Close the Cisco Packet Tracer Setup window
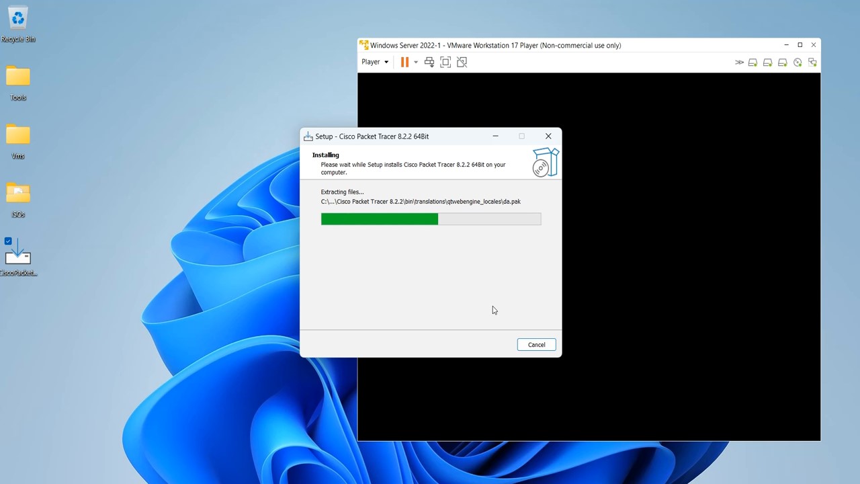The image size is (860, 484). 548,136
